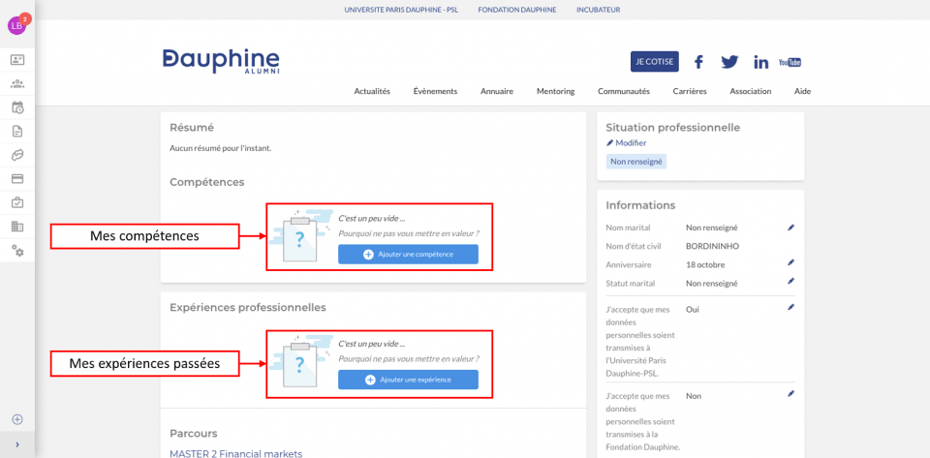Go to the Carrières menu

click(x=690, y=91)
